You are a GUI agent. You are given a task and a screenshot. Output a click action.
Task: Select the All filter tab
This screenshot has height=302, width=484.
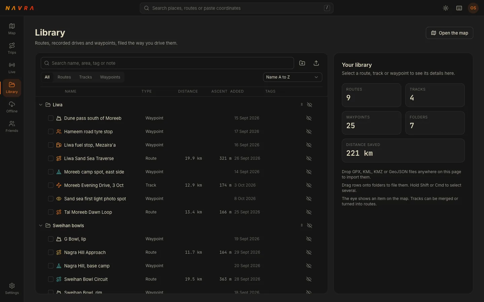pyautogui.click(x=47, y=77)
